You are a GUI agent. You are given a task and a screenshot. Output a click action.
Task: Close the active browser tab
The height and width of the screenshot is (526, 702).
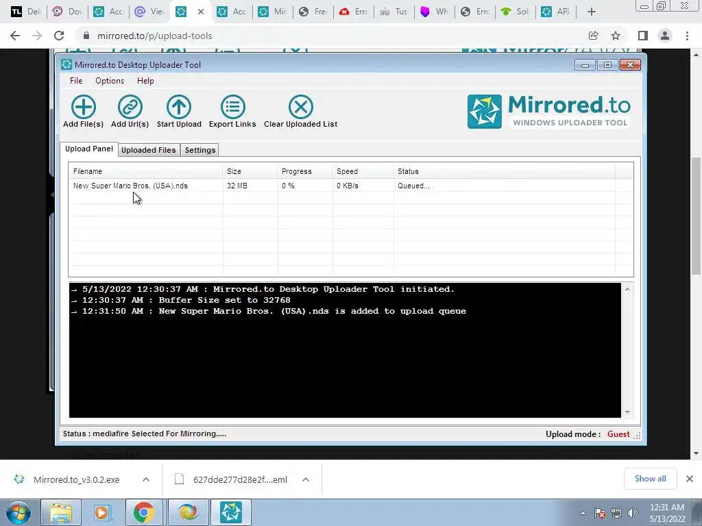(201, 12)
